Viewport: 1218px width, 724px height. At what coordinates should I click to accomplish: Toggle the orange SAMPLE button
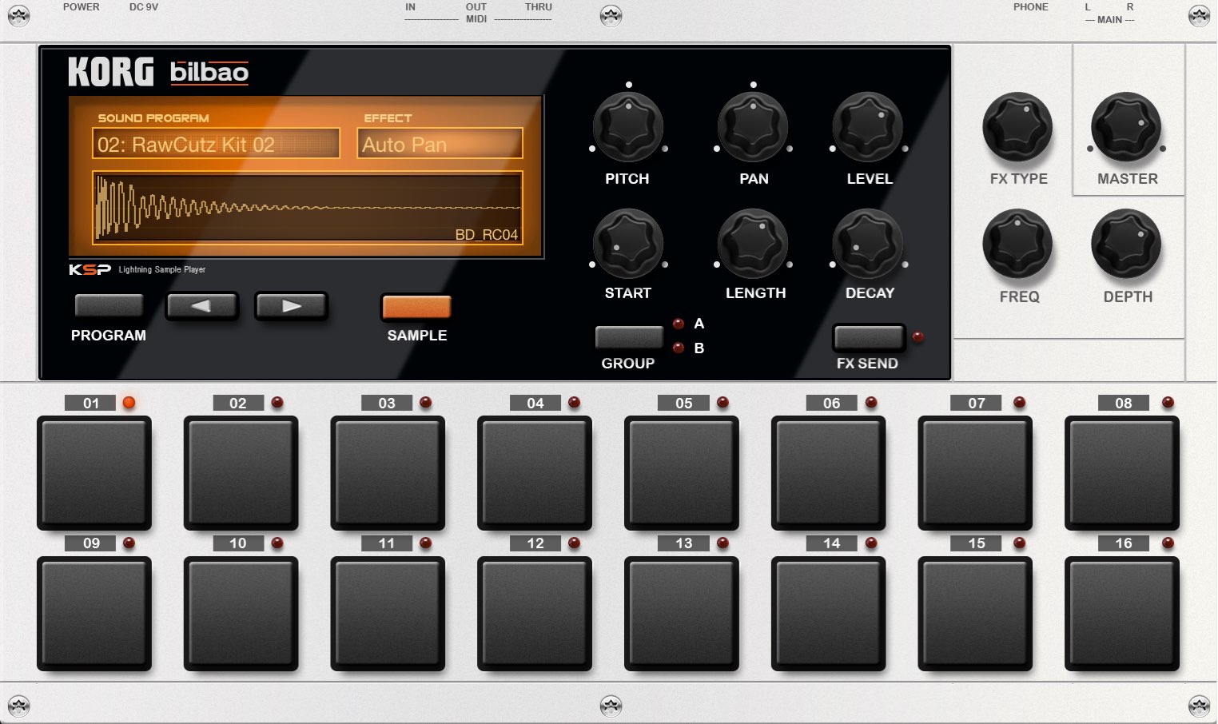tap(416, 307)
